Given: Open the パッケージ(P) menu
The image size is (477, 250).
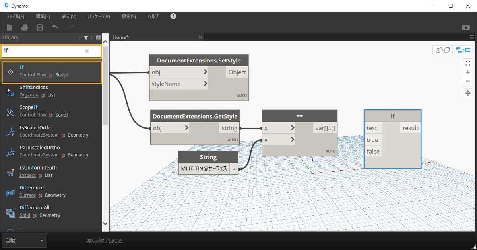Looking at the screenshot, I should [x=99, y=16].
